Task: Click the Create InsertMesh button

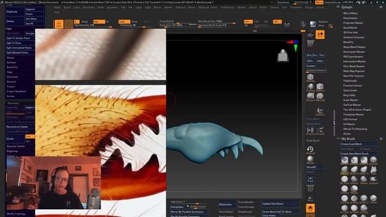Action: tap(359, 144)
